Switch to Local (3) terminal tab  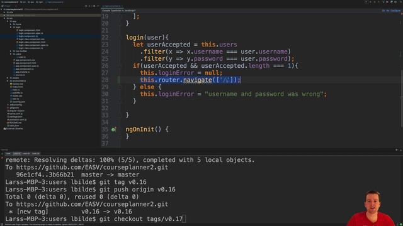36,153
